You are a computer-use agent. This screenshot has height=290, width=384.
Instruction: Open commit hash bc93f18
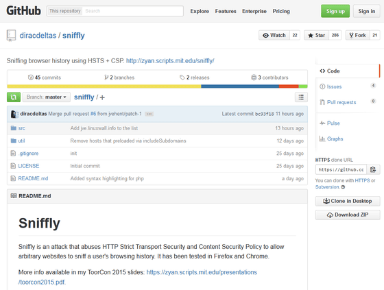tap(265, 114)
